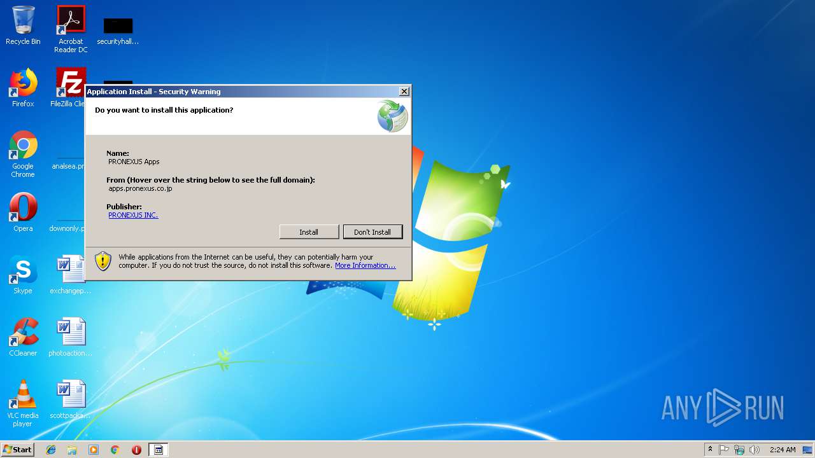The image size is (815, 458).
Task: Select the apps.pronexus.co.jp domain text
Action: 140,188
